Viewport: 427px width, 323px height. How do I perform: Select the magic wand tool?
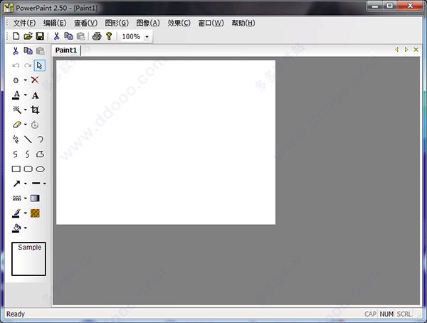(16, 110)
